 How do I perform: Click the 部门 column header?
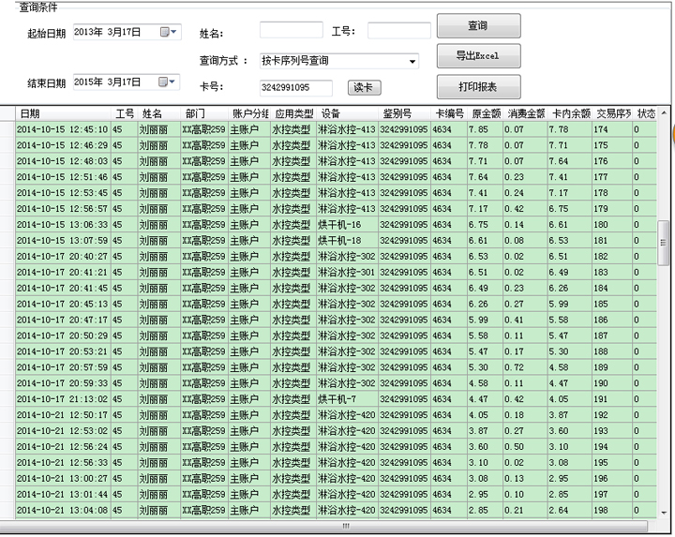pyautogui.click(x=203, y=113)
